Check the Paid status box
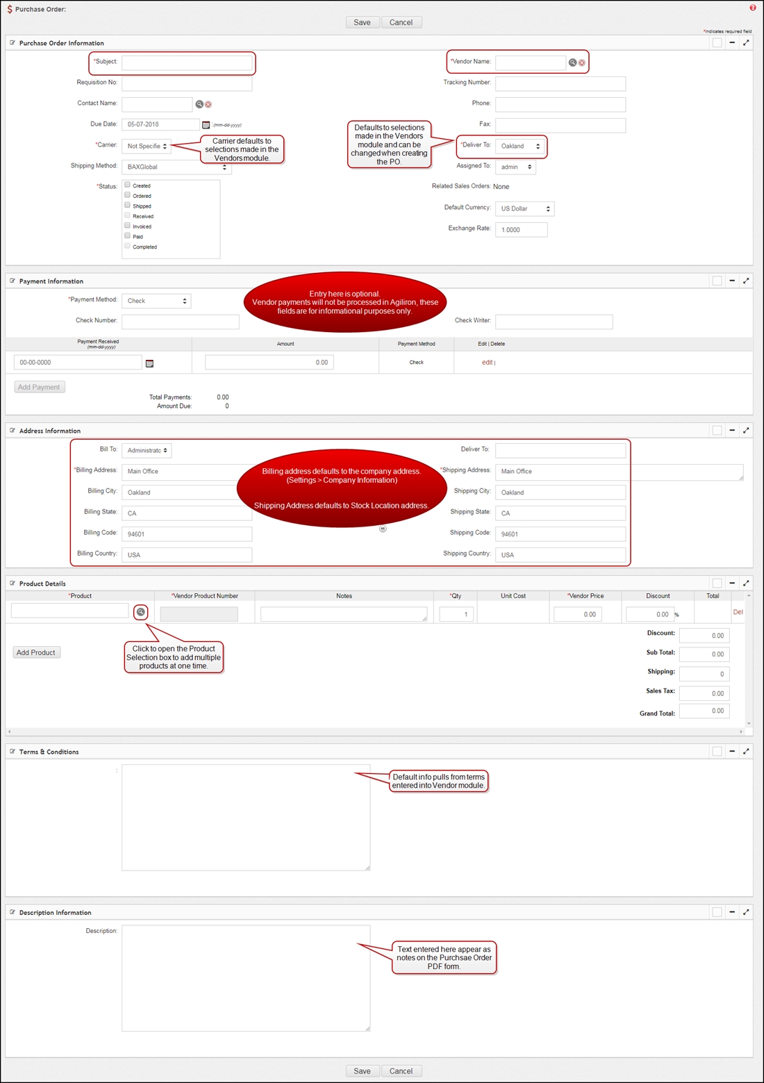Screen dimensions: 764x1083 pyautogui.click(x=127, y=235)
